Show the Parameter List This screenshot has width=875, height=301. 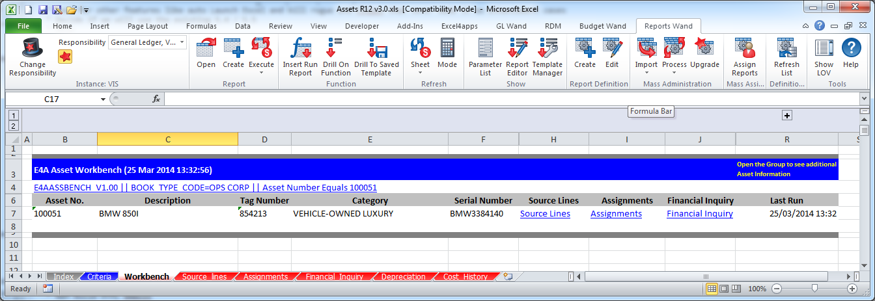(485, 48)
